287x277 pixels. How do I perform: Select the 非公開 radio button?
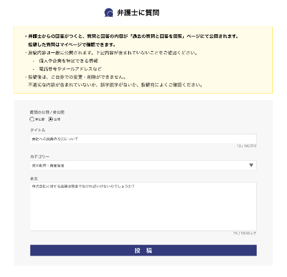tap(32, 119)
